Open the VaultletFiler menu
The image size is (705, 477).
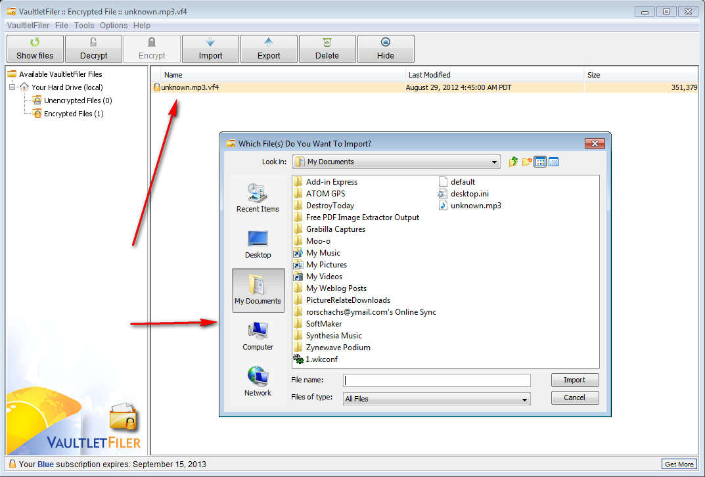28,26
